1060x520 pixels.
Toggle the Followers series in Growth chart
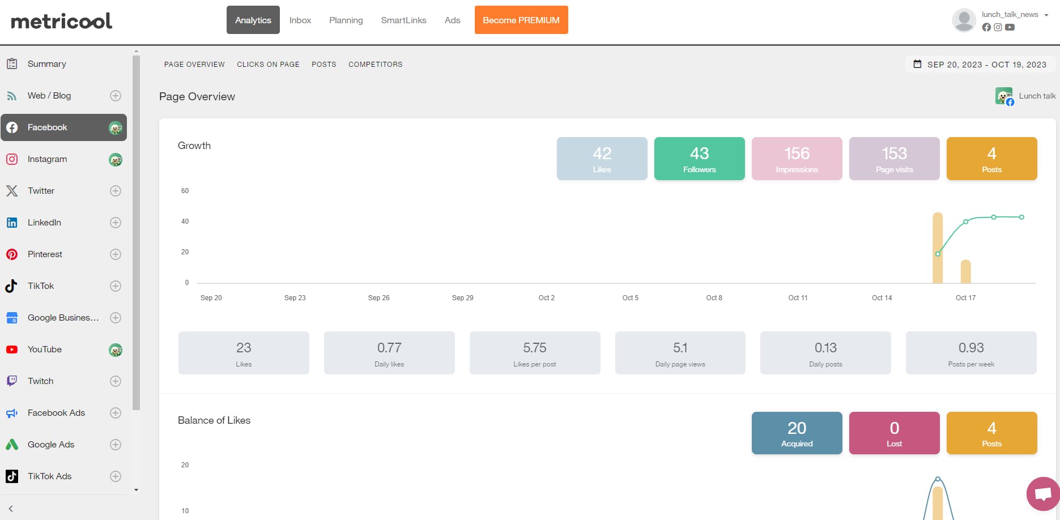[699, 159]
